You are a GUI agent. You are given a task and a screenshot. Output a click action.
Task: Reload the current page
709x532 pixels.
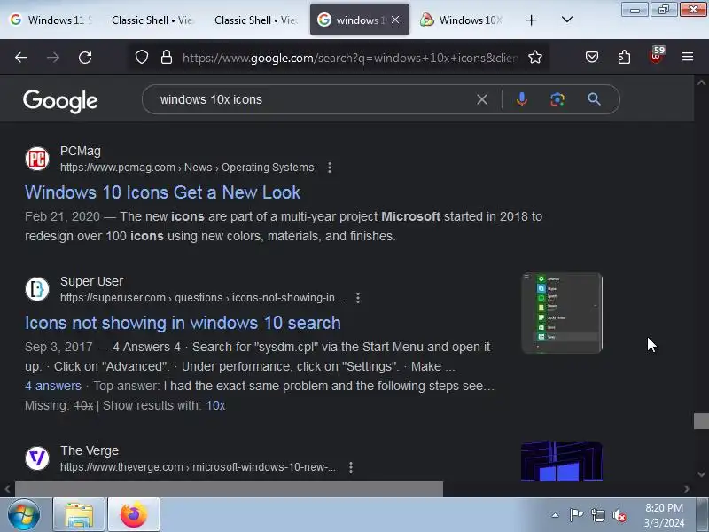pyautogui.click(x=85, y=58)
